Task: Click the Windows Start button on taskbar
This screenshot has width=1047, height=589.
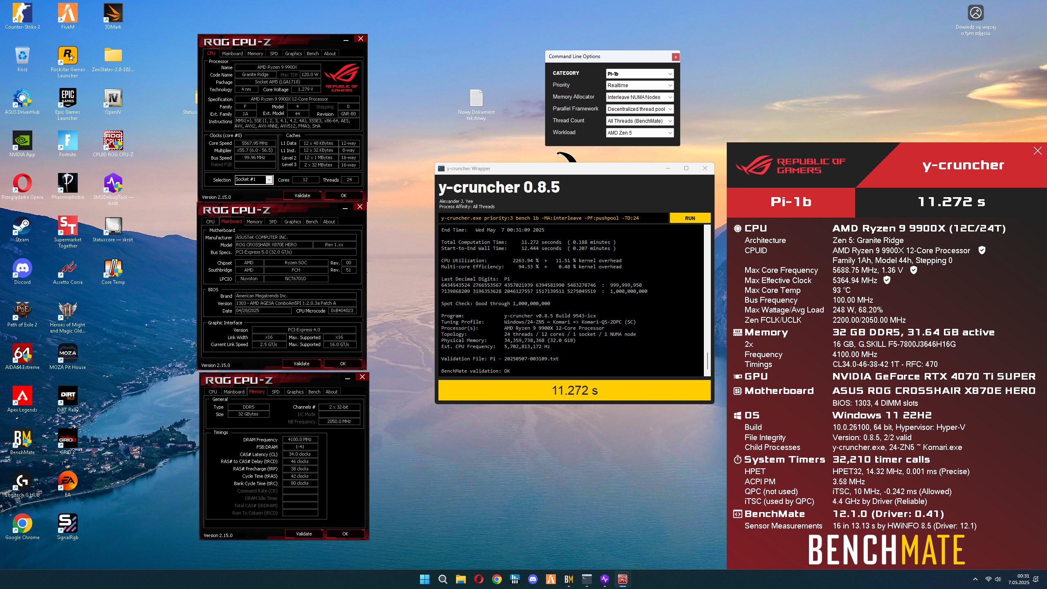Action: [x=425, y=579]
